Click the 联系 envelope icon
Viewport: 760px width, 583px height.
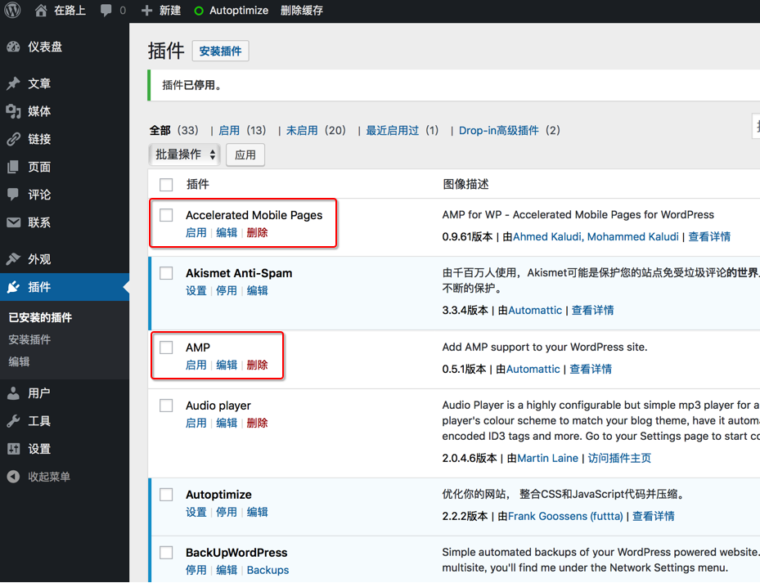[x=14, y=222]
